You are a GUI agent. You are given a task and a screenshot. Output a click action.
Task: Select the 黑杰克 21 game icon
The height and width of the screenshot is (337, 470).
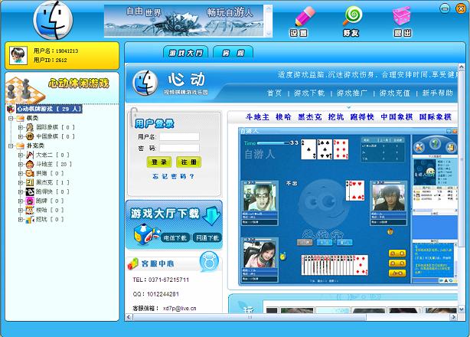pyautogui.click(x=30, y=182)
